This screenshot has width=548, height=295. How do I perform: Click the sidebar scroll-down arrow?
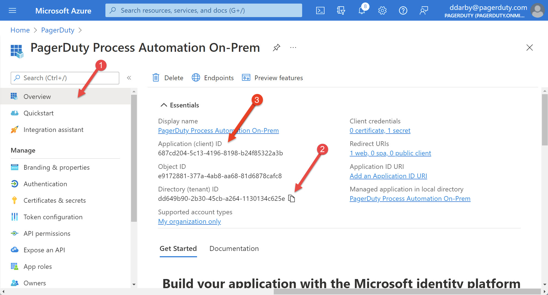134,284
